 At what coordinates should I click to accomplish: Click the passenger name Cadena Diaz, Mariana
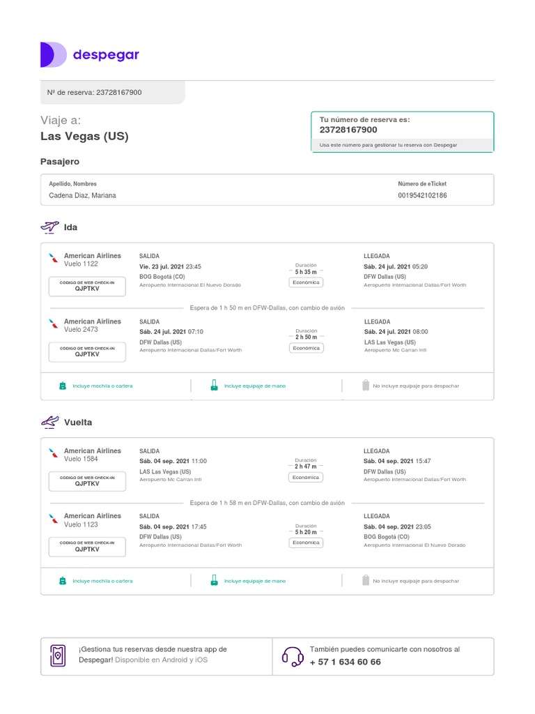click(82, 196)
